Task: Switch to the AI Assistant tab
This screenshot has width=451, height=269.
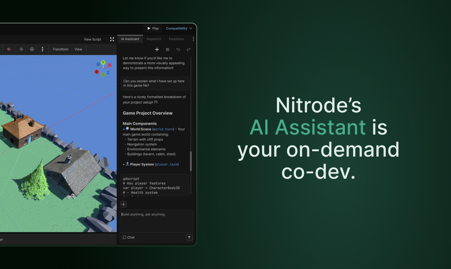Action: click(x=130, y=39)
